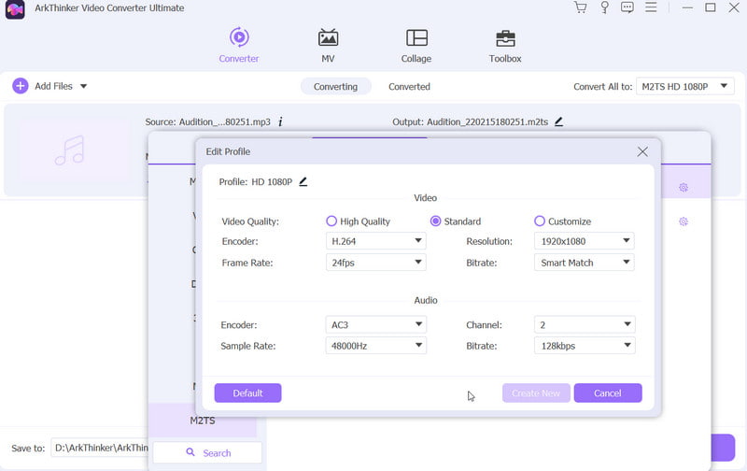The height and width of the screenshot is (471, 747).
Task: Click the search magnifier icon
Action: coord(190,452)
